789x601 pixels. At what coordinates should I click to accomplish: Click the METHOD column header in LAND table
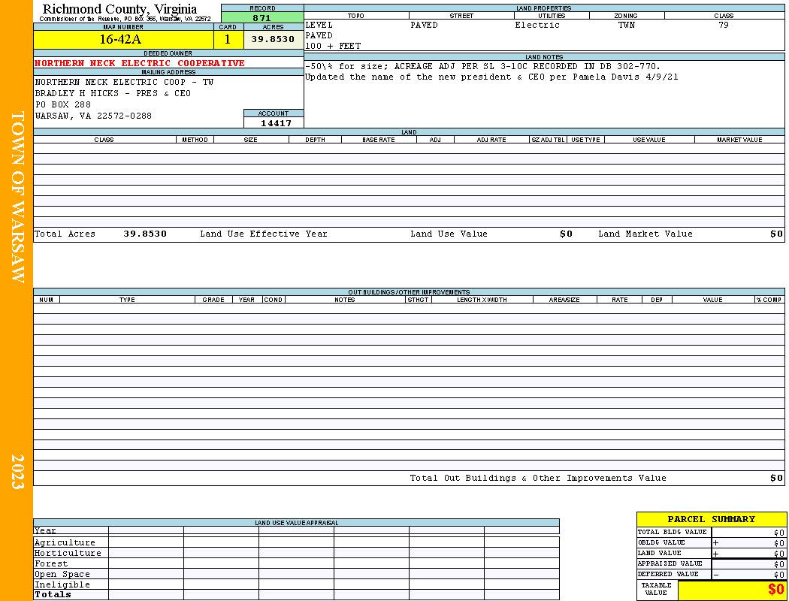point(195,140)
